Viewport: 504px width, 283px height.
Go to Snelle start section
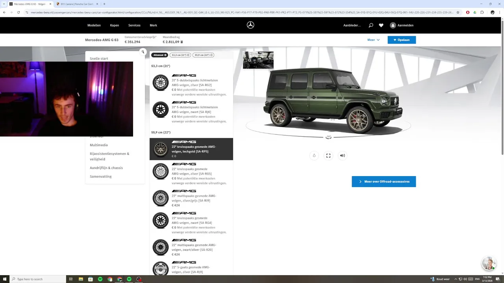(99, 59)
